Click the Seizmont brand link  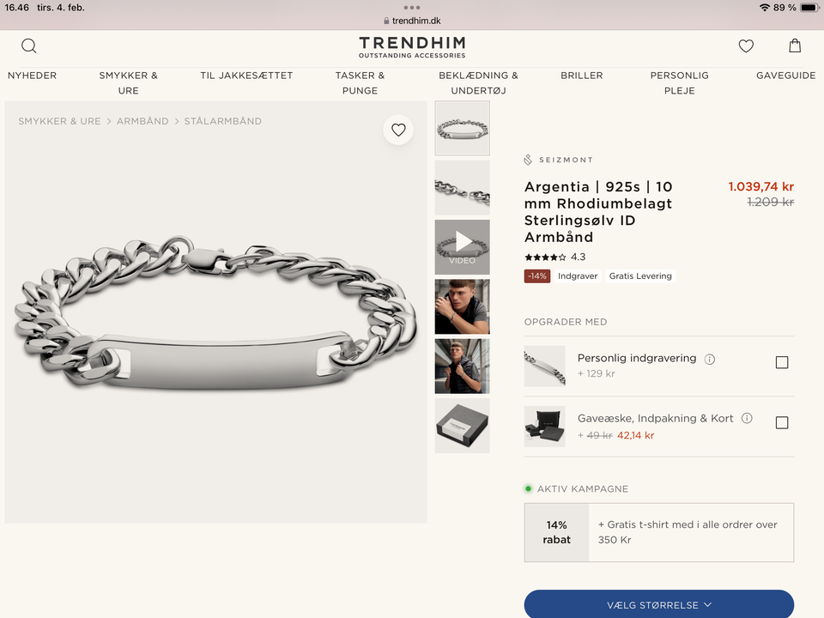point(559,160)
